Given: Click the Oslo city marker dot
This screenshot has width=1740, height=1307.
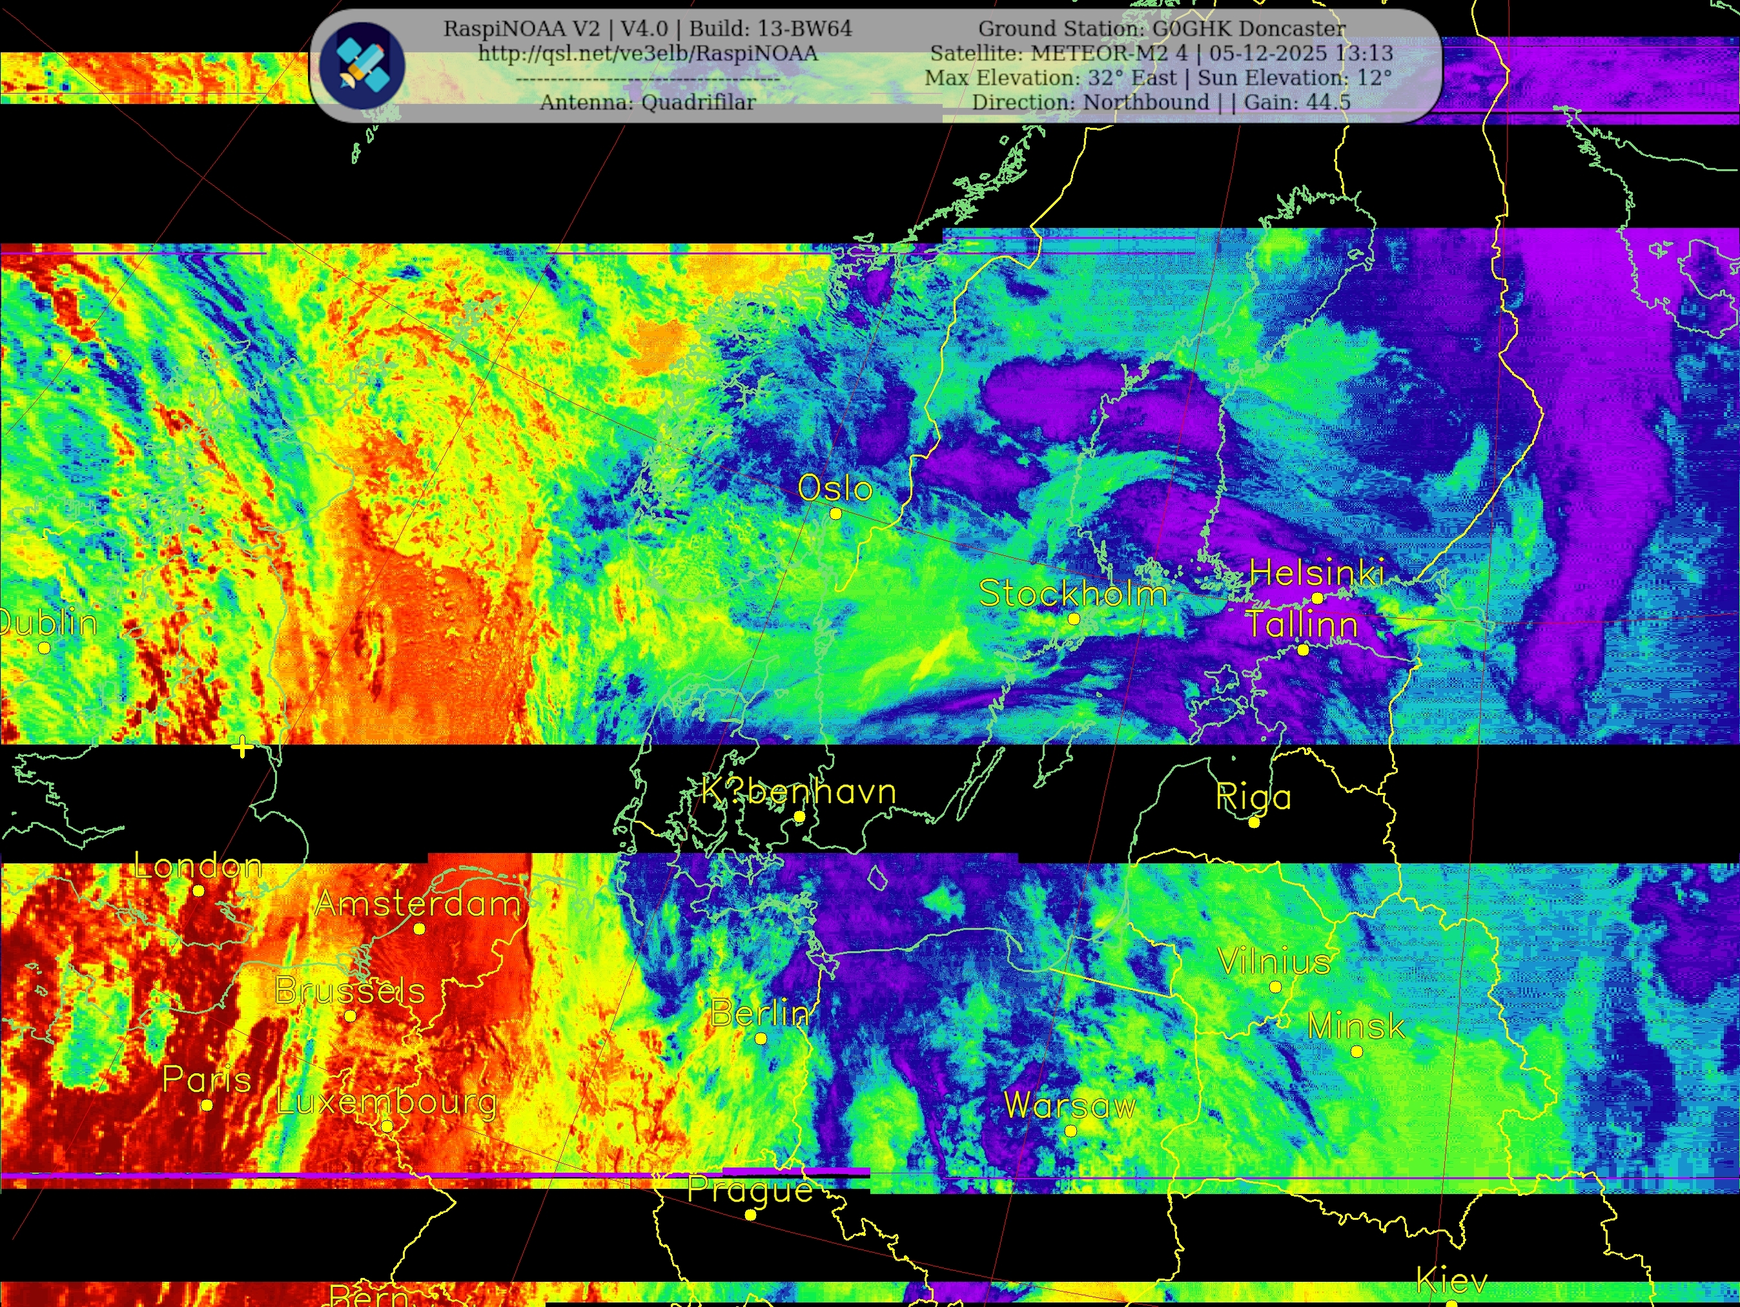Looking at the screenshot, I should 835,514.
